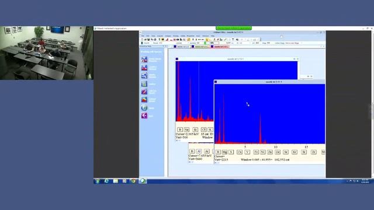Click the purple back-arrow icon in sidebar
The image size is (374, 210).
[144, 116]
